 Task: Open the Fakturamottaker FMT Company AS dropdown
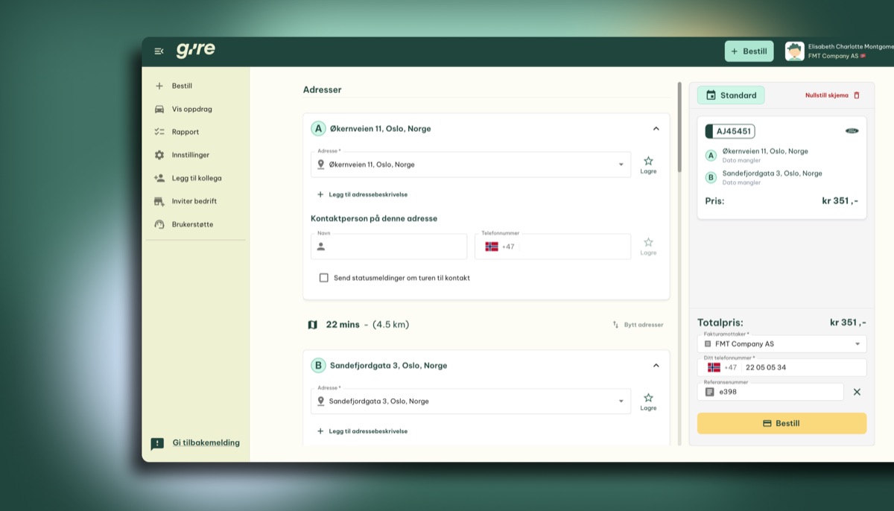(857, 344)
